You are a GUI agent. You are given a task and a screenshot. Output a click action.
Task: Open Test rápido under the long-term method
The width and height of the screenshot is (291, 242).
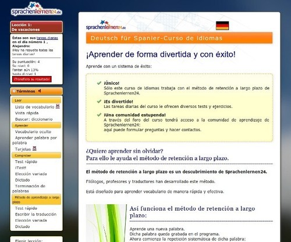26,208
